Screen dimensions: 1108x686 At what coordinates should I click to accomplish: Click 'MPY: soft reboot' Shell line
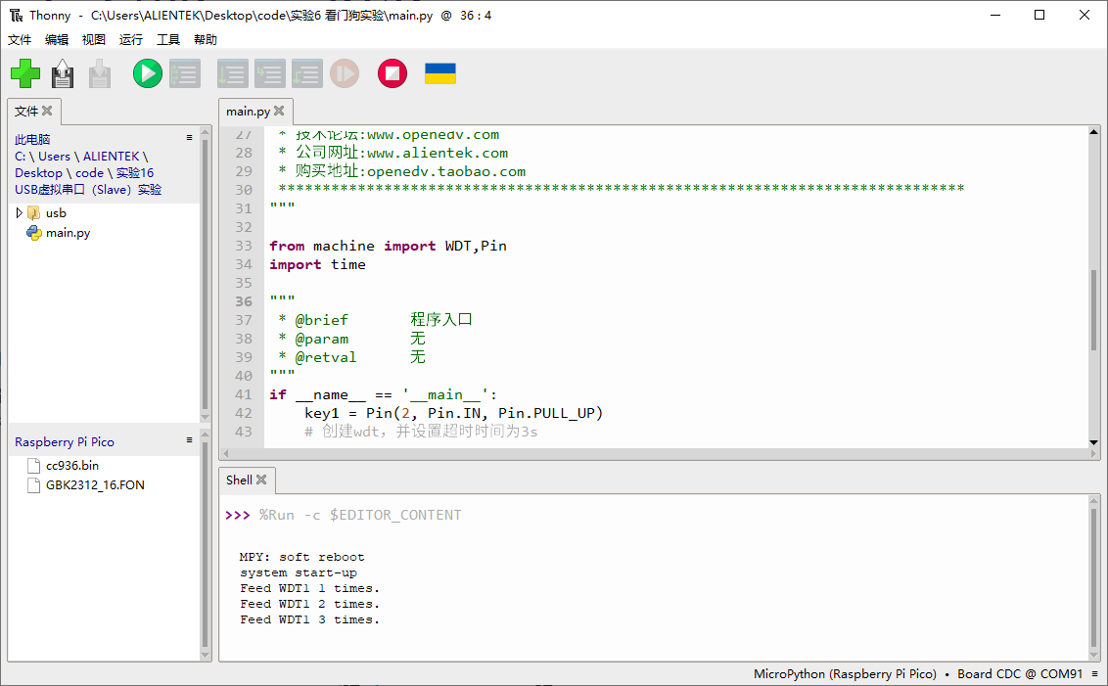point(301,557)
